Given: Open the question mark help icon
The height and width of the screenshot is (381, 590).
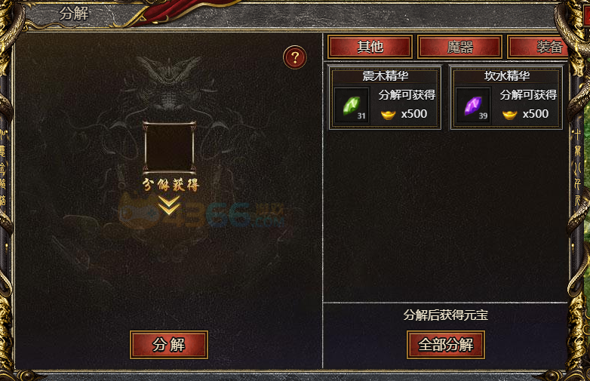Looking at the screenshot, I should click(x=295, y=57).
